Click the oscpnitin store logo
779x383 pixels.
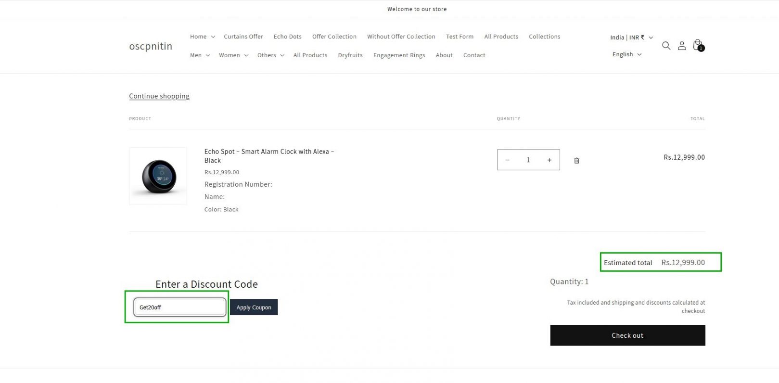click(151, 46)
